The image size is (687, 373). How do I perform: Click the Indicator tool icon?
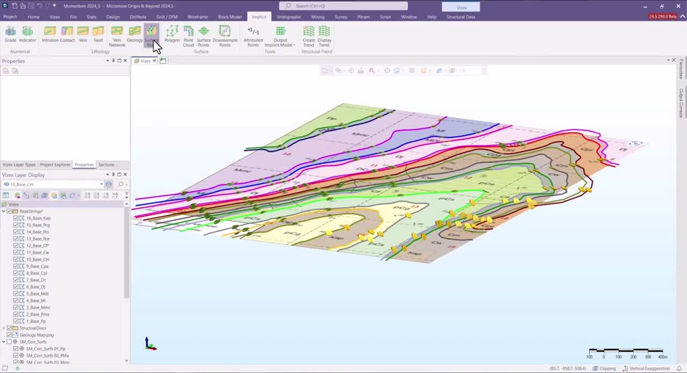coord(27,33)
